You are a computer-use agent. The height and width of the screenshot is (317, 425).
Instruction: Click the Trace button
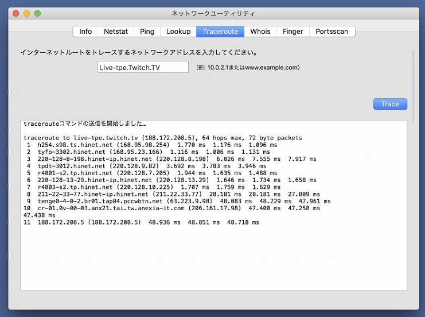tap(390, 104)
